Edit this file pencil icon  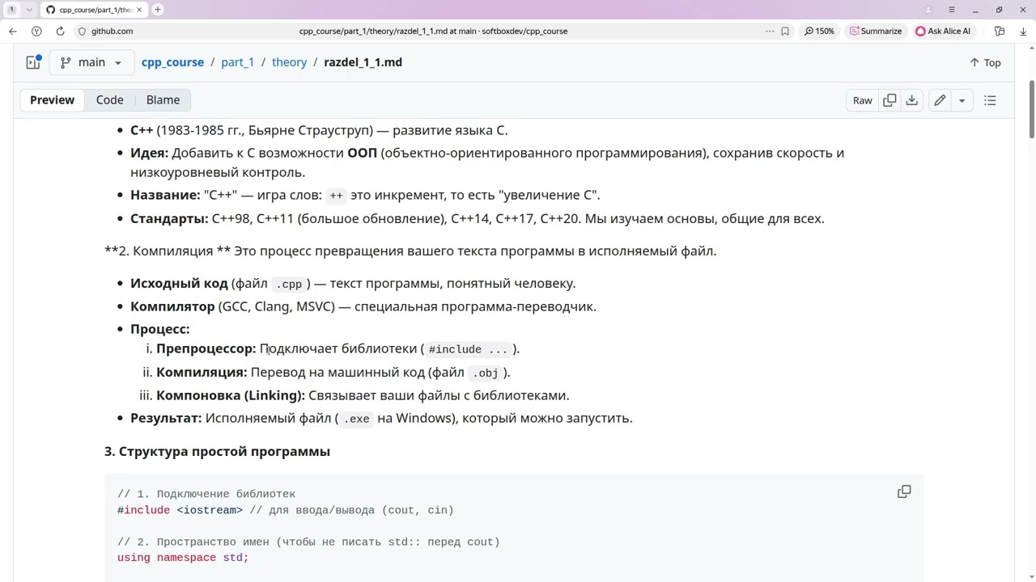point(940,100)
